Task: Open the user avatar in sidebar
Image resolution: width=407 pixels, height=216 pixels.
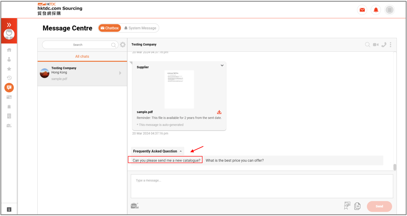Action: [x=9, y=34]
